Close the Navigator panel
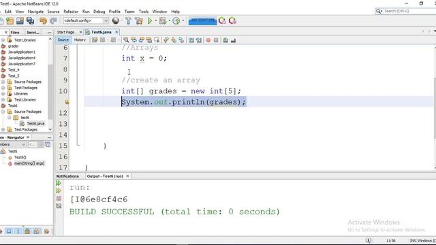Viewport: 436px width, 245px height. [28, 137]
